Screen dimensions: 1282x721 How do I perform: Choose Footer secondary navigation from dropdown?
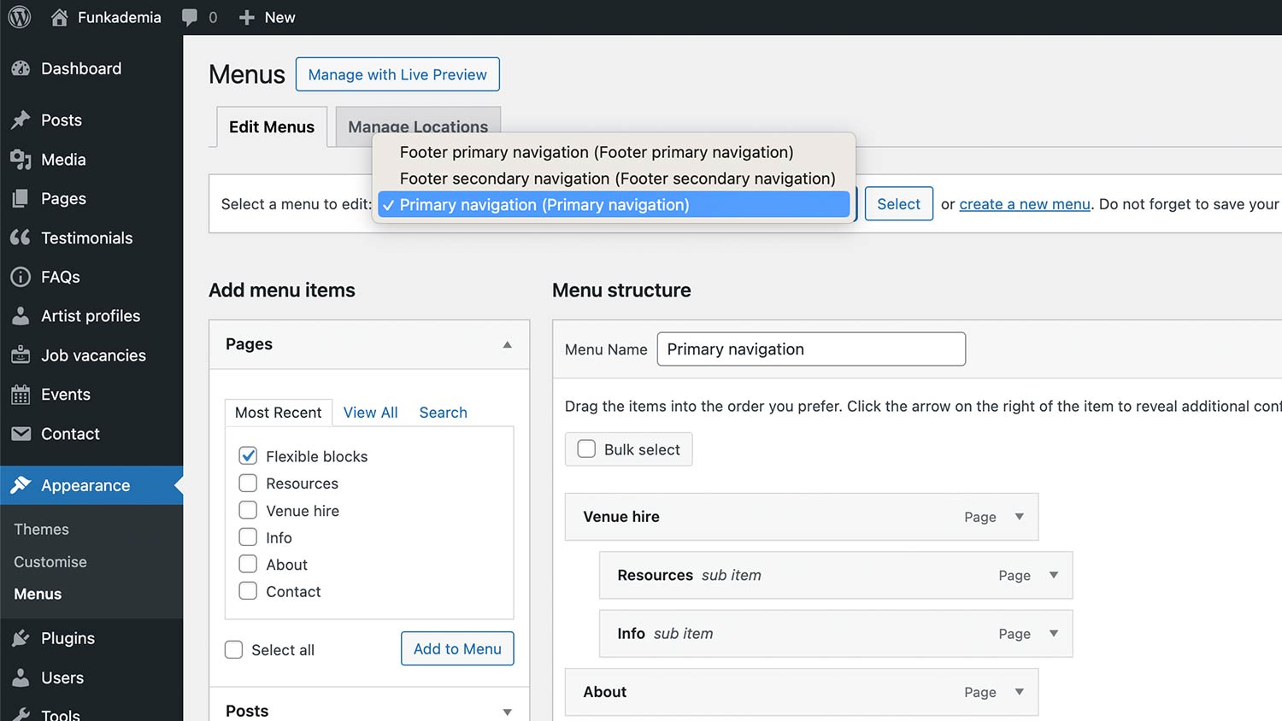(x=617, y=179)
